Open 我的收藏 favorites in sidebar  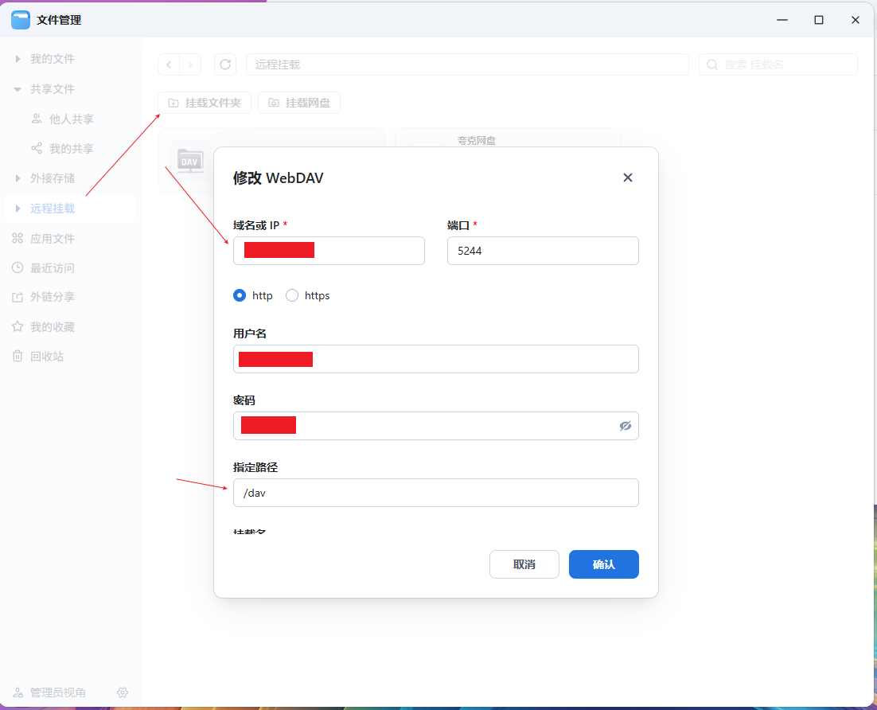coord(52,327)
